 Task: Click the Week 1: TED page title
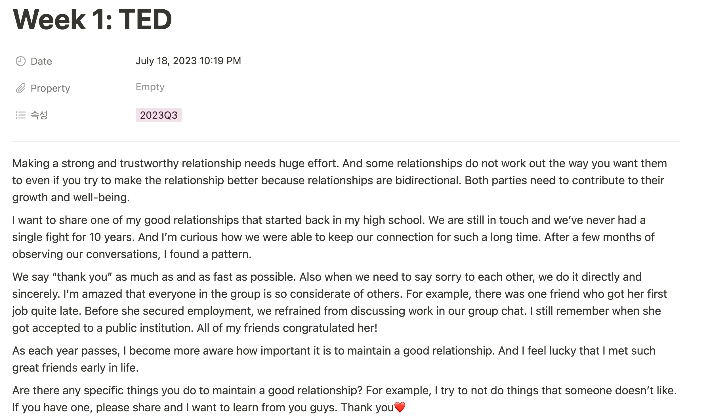coord(92,19)
